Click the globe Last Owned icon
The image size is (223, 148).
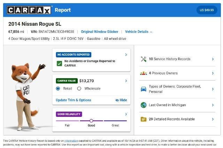tap(144, 105)
